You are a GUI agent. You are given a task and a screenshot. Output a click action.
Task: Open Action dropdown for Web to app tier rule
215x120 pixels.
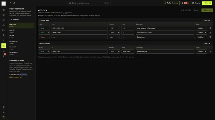coord(44,52)
